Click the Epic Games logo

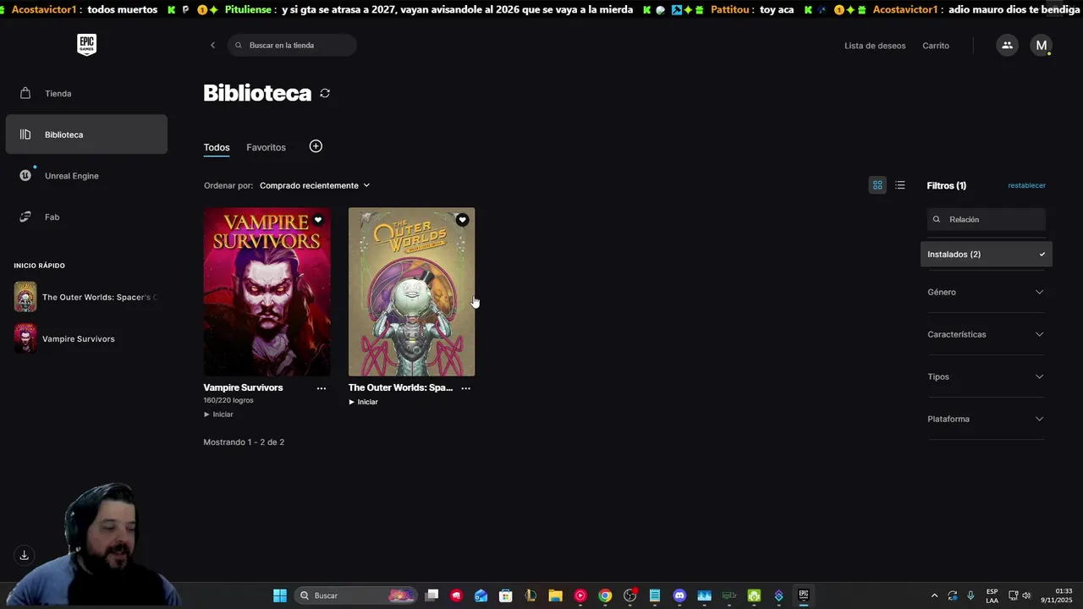(x=86, y=45)
